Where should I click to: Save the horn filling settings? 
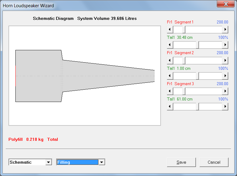(181, 162)
